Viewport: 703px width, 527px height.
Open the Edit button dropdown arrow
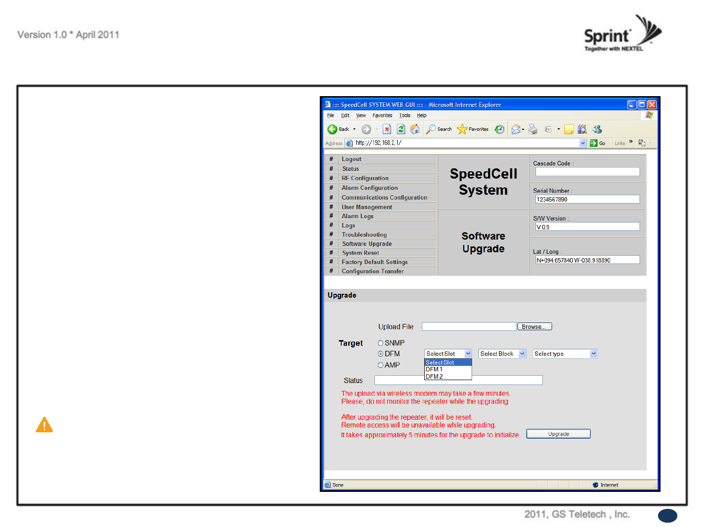pos(558,129)
